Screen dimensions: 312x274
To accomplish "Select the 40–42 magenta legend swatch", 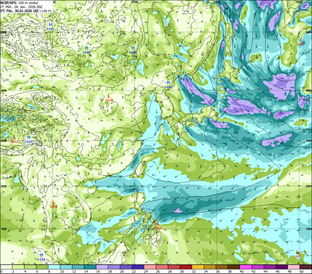I will coord(246,267).
